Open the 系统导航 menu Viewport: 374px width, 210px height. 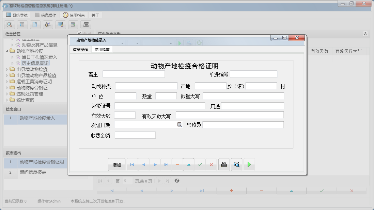click(x=17, y=15)
